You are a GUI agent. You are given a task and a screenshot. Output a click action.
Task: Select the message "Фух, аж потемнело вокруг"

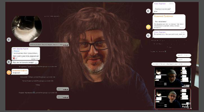point(25,62)
